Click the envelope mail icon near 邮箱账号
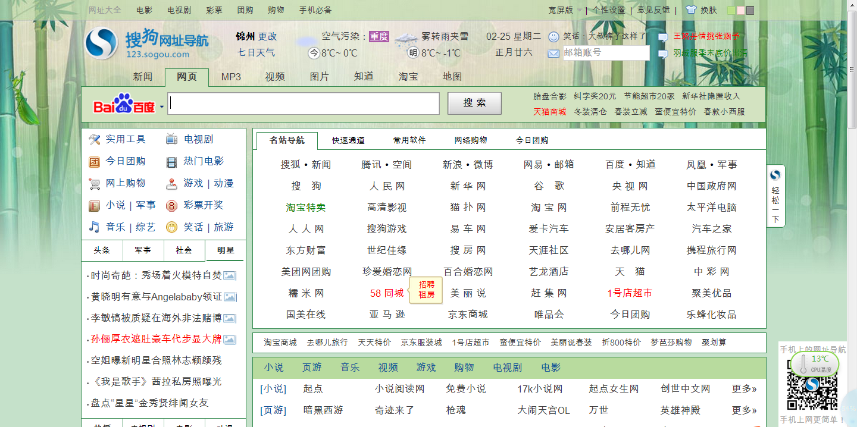The height and width of the screenshot is (427, 857). click(553, 54)
